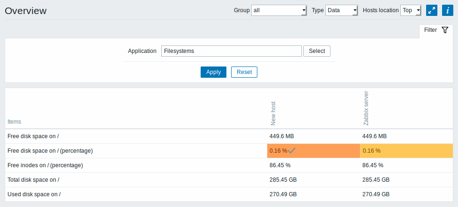Click Zabbix server's 86.45 % free inodes value

point(373,165)
